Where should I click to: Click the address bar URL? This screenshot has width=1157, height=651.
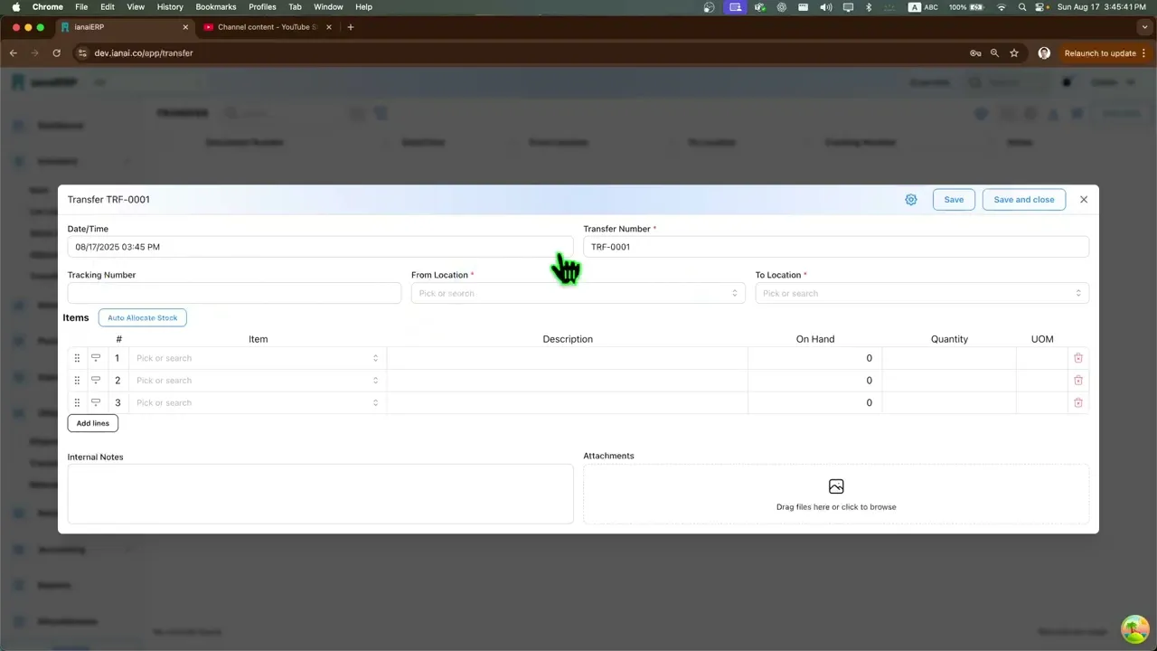click(x=144, y=53)
